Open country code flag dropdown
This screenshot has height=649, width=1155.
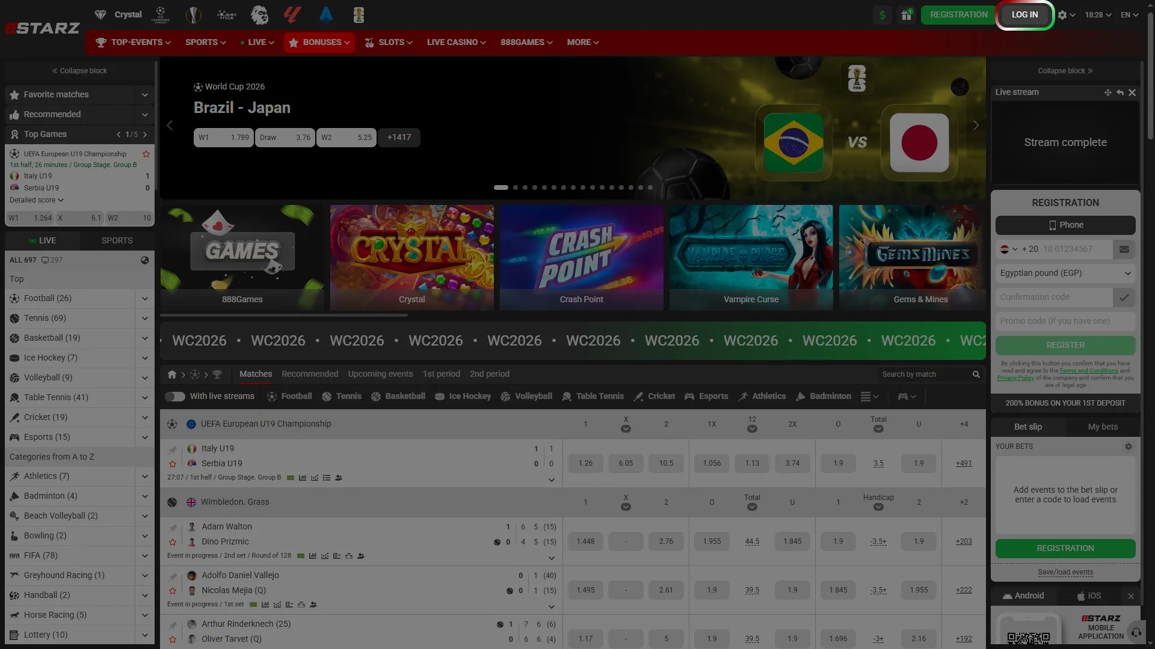click(x=1008, y=249)
